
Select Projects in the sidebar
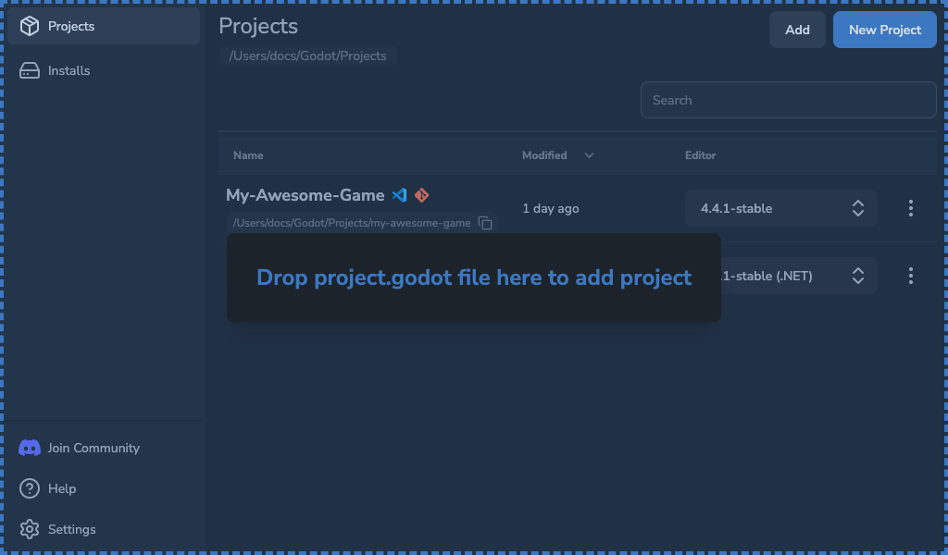coord(71,26)
